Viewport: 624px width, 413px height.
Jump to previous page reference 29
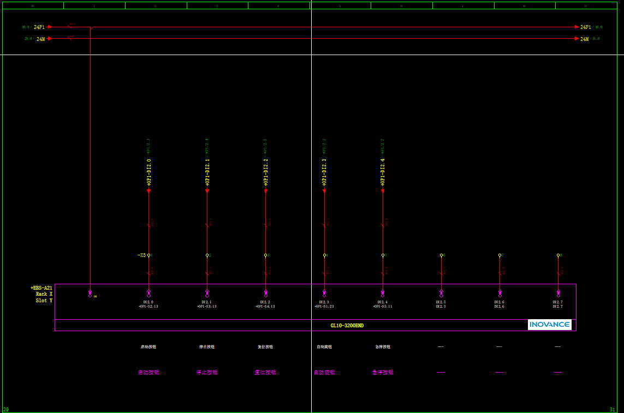pyautogui.click(x=6, y=409)
